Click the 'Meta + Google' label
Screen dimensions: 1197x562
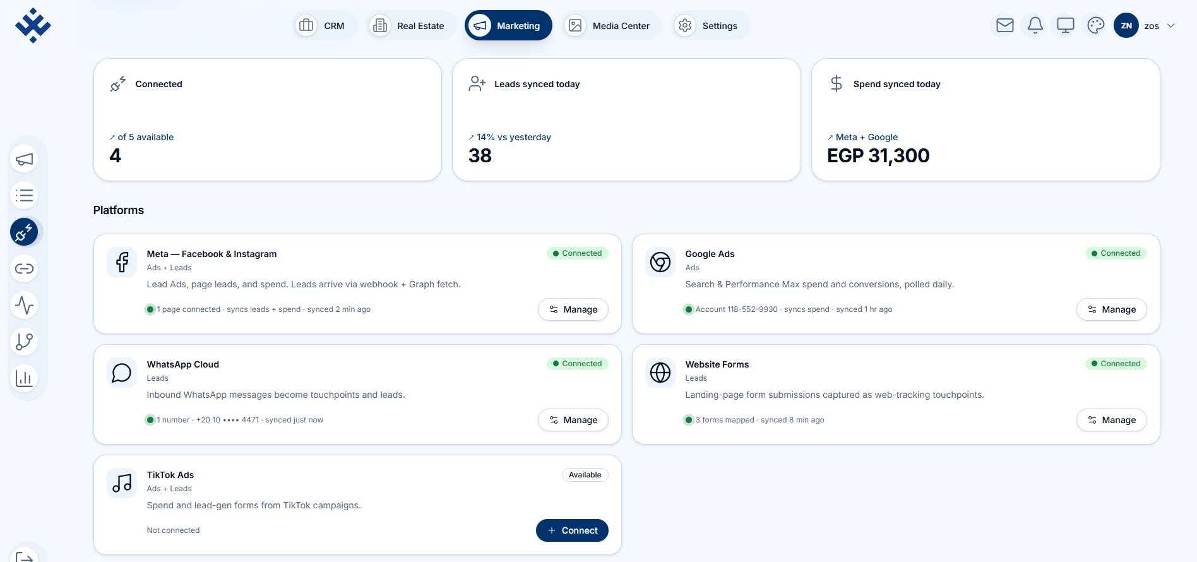(866, 137)
